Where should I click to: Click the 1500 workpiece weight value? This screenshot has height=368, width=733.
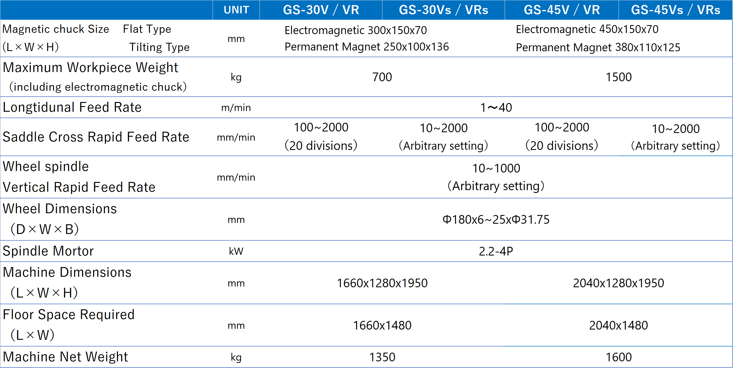[619, 77]
